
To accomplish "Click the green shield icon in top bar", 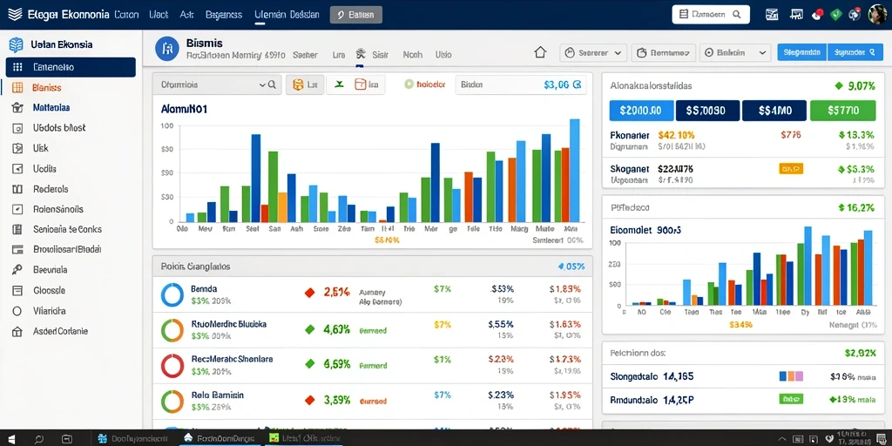I will click(x=835, y=15).
